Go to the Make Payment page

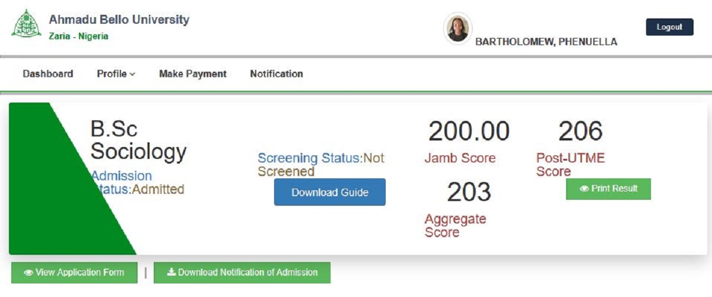tap(193, 74)
